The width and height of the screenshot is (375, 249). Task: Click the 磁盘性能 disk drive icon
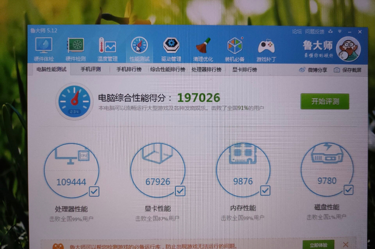coord(327,154)
